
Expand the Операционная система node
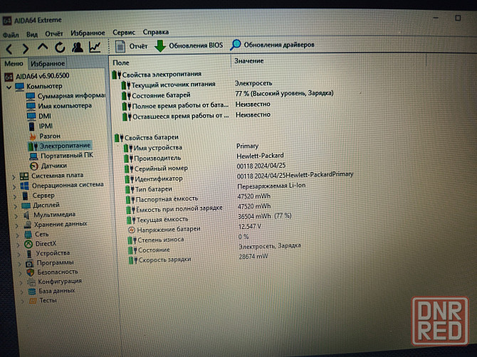coord(15,185)
